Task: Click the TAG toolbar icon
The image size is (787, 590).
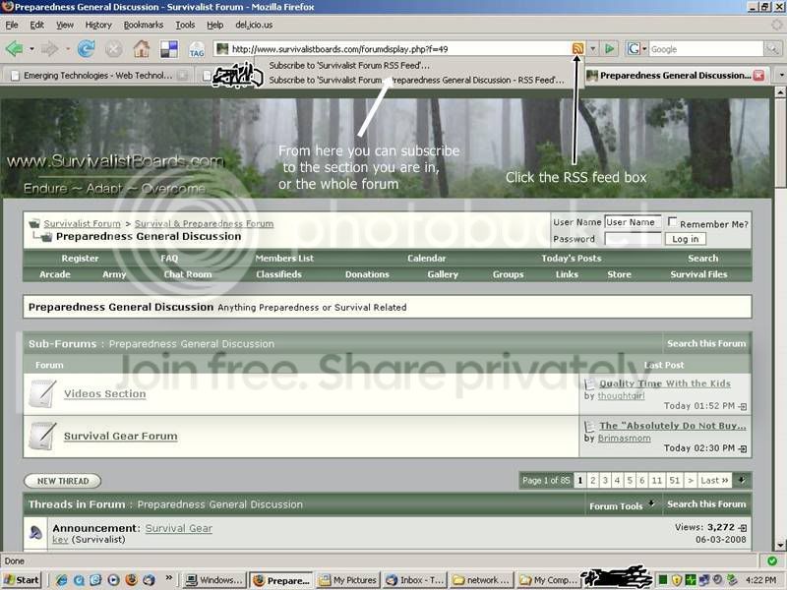Action: click(196, 50)
